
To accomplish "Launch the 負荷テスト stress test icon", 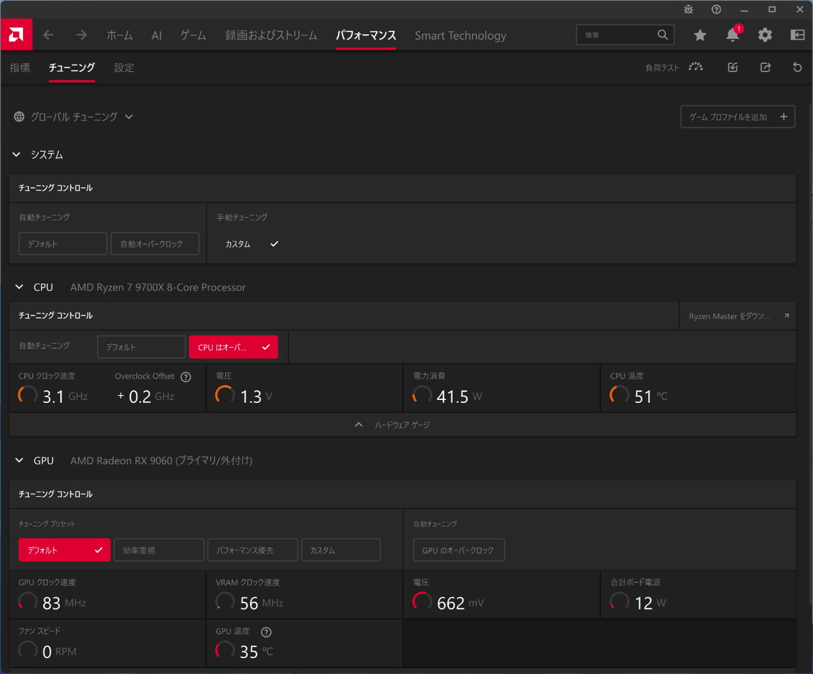I will point(696,67).
